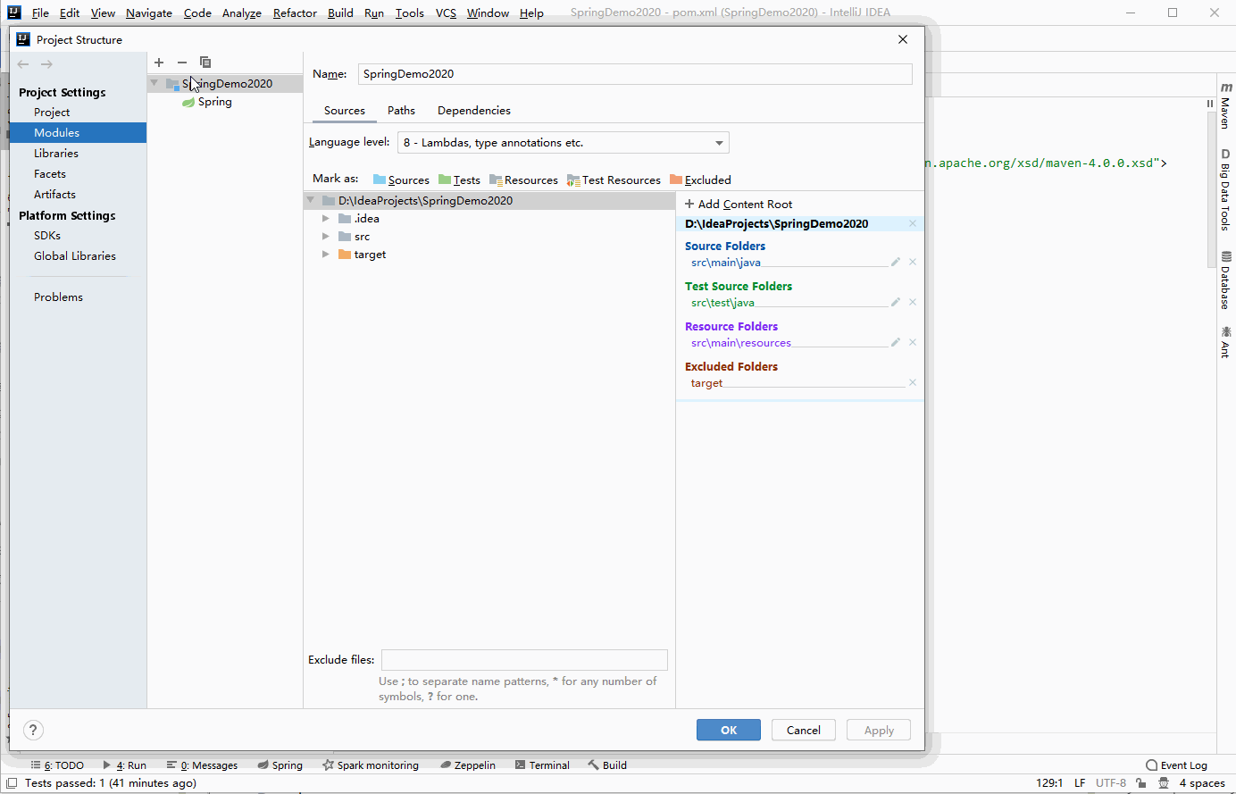Open the Event Log
This screenshot has width=1236, height=794.
1176,765
